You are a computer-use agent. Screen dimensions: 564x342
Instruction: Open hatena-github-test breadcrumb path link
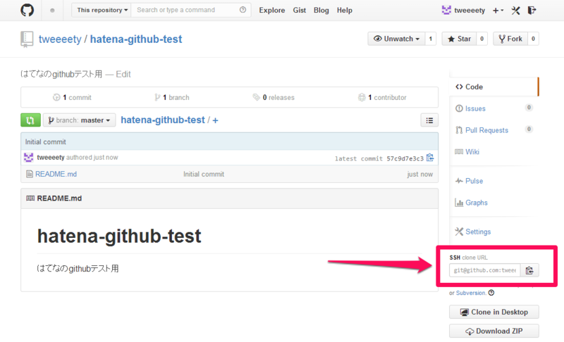coord(163,120)
